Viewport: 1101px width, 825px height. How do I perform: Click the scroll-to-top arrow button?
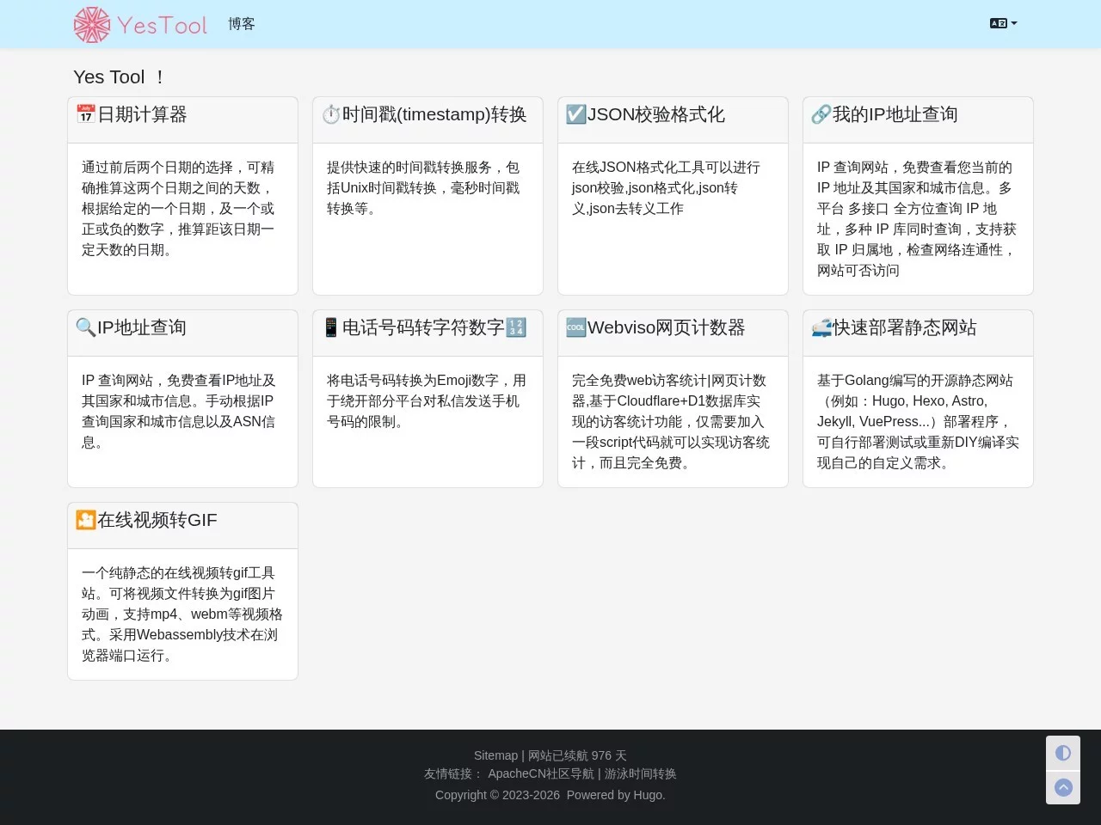click(1063, 787)
